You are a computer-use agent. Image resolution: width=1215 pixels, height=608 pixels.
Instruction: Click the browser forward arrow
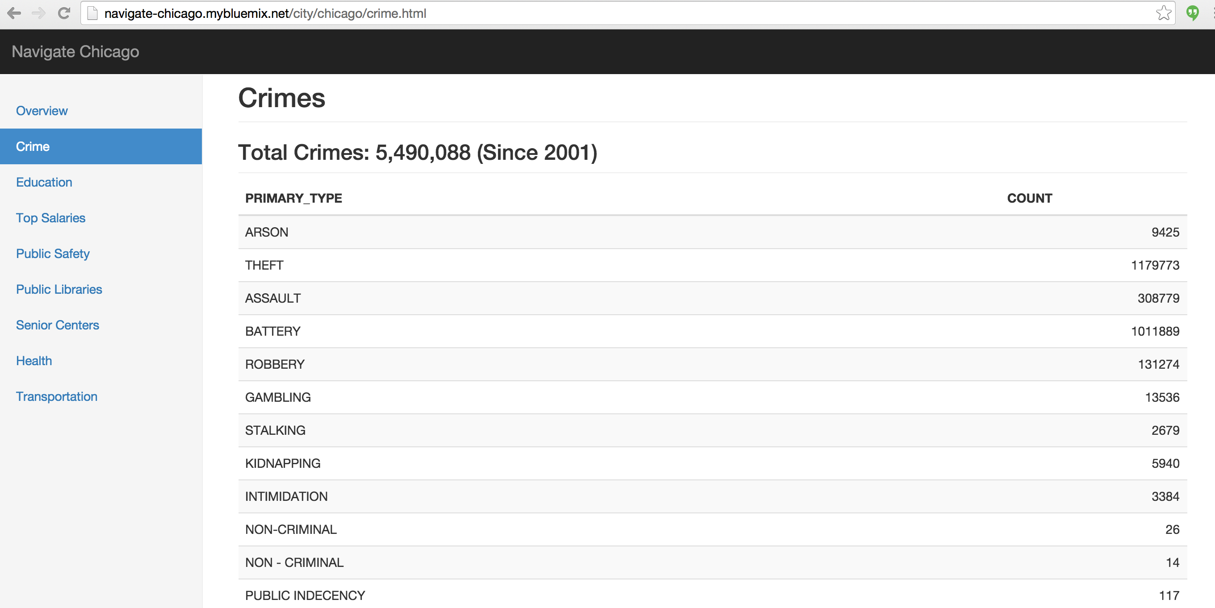point(39,13)
